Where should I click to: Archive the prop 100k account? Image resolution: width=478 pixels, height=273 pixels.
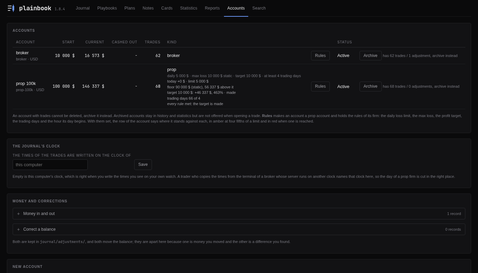(x=370, y=86)
